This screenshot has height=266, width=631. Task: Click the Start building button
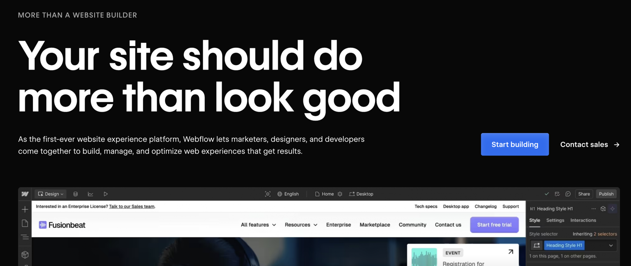(515, 144)
